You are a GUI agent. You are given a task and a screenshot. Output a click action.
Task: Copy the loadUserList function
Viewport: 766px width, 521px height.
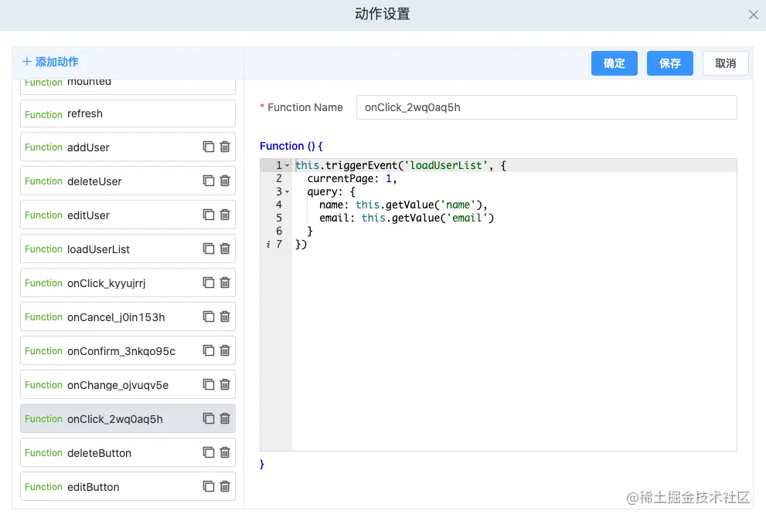tap(209, 249)
